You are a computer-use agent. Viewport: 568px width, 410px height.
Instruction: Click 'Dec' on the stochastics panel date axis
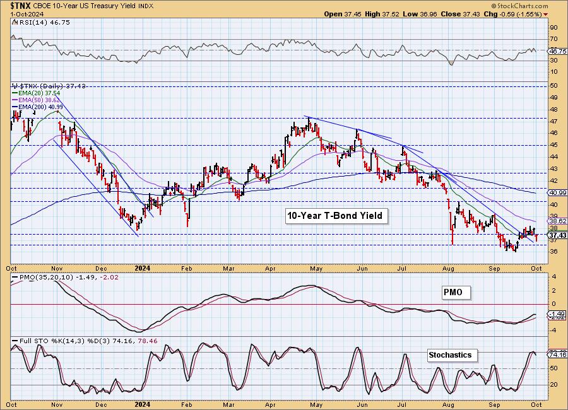pos(102,404)
